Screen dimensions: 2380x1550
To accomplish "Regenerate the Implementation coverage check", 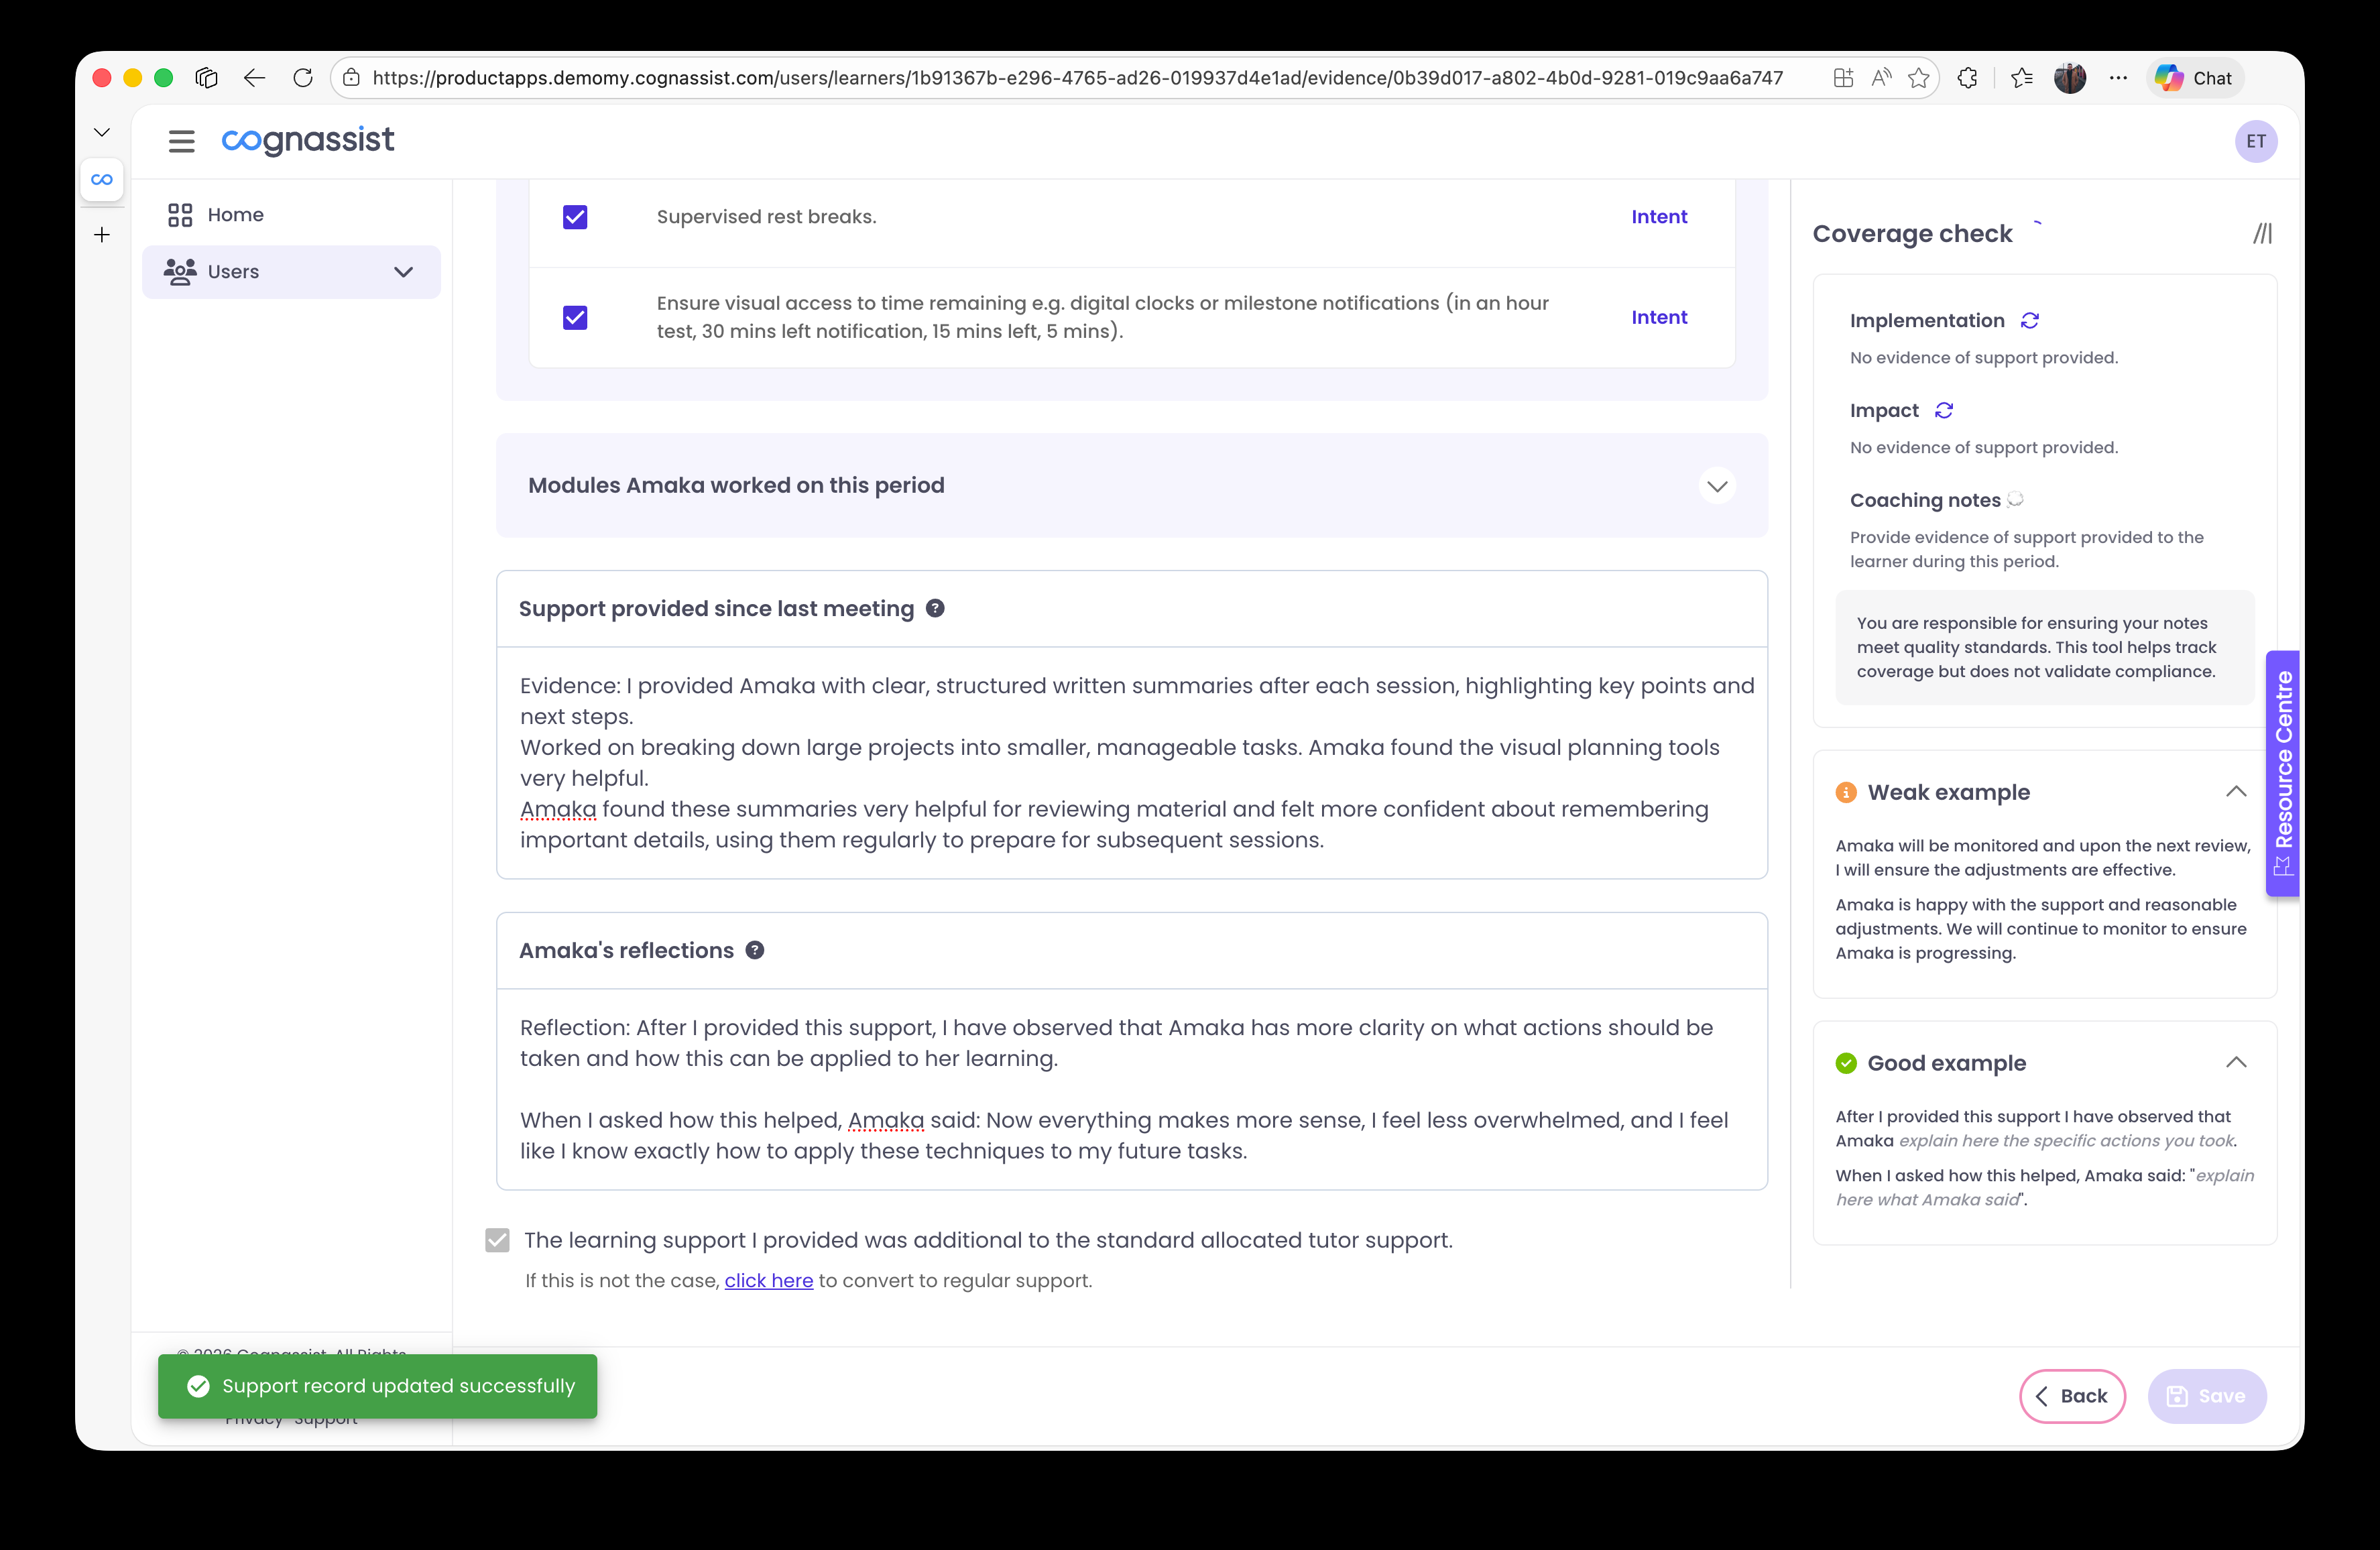I will click(x=2030, y=320).
